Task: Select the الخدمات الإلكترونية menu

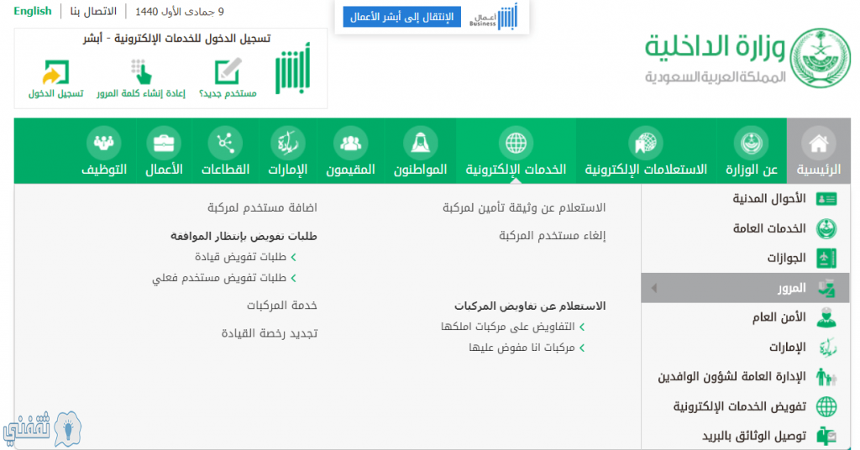Action: point(516,151)
